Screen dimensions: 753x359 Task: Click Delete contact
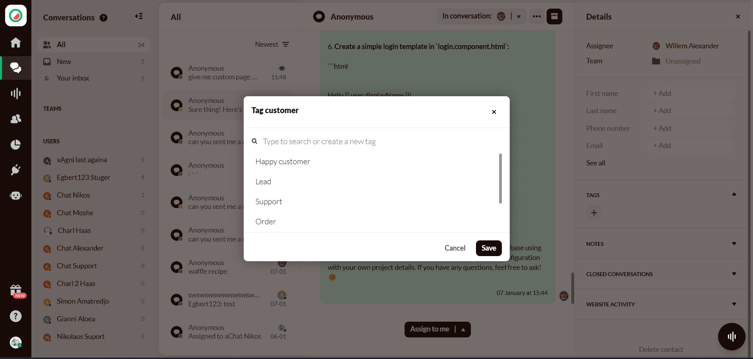click(x=661, y=349)
